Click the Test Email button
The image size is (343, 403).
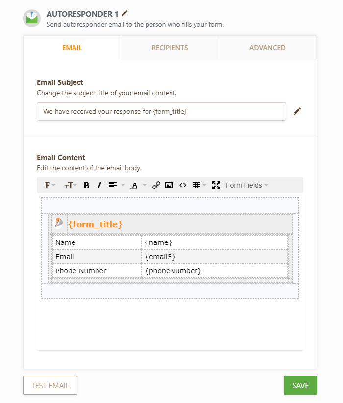point(50,385)
